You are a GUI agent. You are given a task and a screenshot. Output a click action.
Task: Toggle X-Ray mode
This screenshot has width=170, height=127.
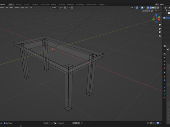148,8
